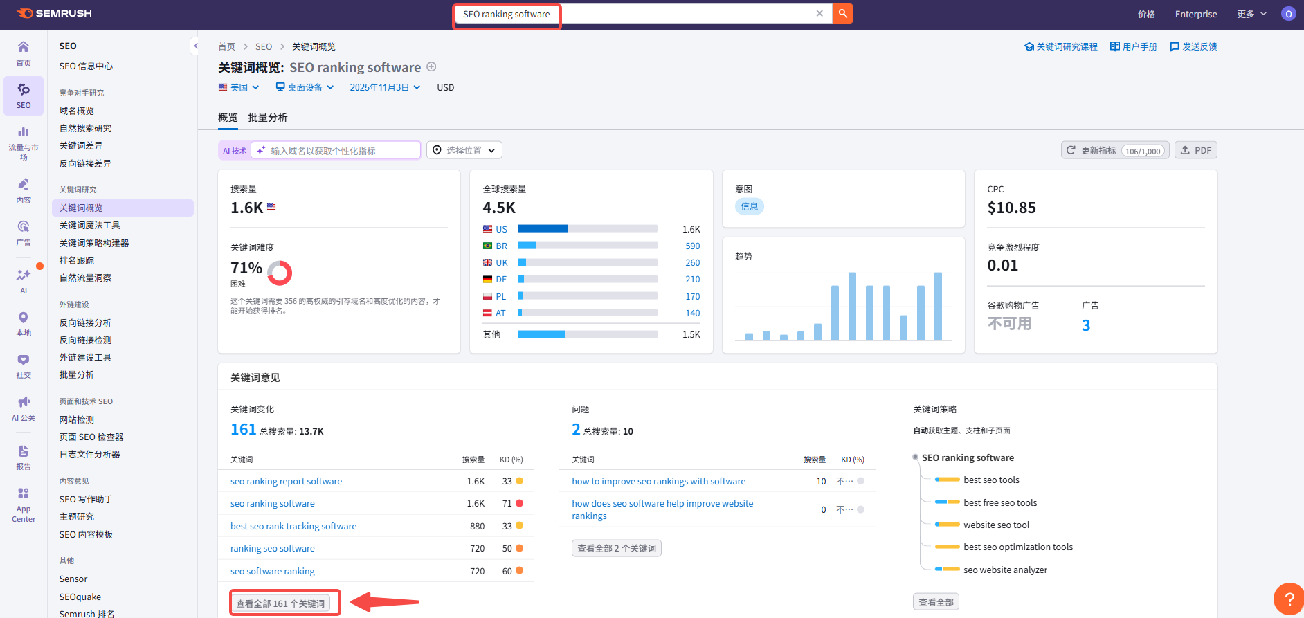Click the add-to-list plus icon beside title
The image size is (1304, 618).
pyautogui.click(x=431, y=67)
